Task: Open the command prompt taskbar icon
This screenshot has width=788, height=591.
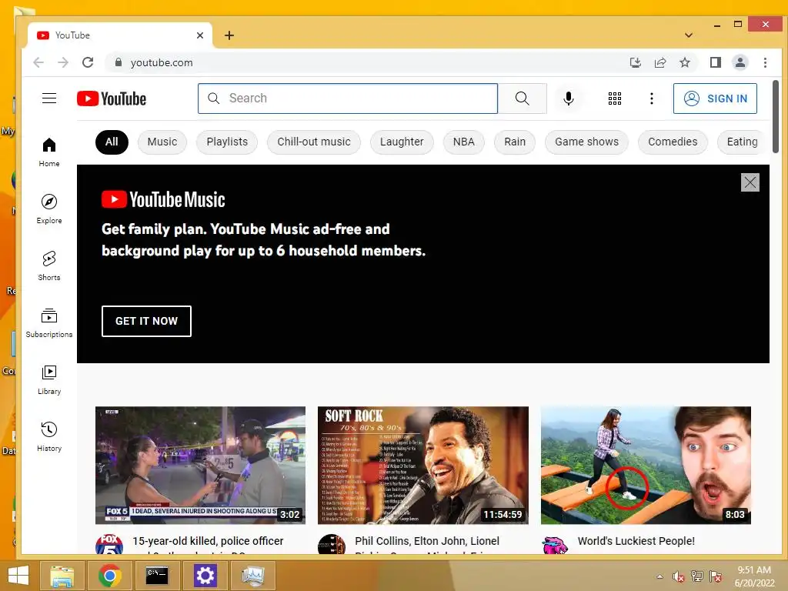Action: (157, 576)
